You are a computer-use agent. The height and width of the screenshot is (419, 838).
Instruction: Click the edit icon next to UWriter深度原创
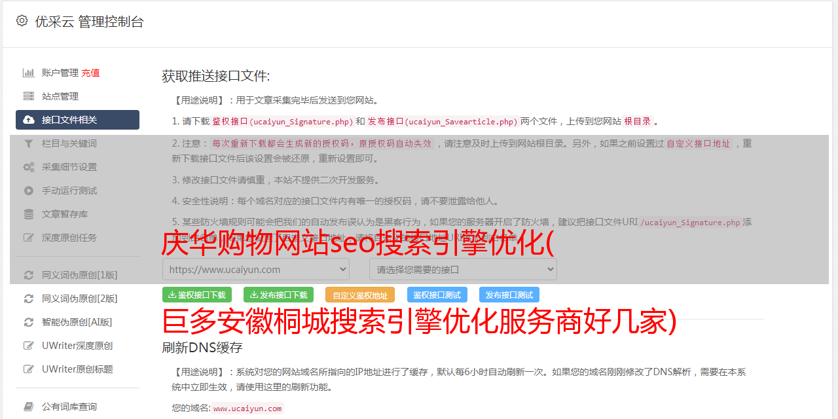pos(29,346)
